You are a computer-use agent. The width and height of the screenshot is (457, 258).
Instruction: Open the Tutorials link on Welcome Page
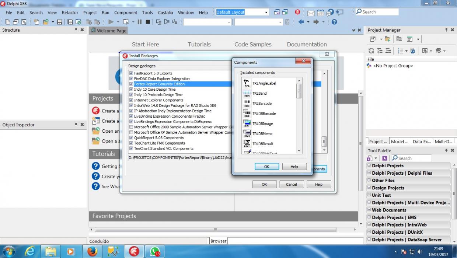199,44
